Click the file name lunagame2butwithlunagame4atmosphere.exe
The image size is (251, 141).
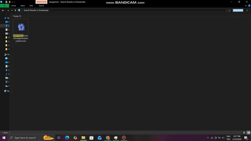point(21,38)
